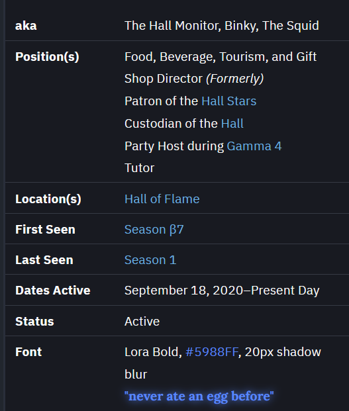Click the Status label
349x411 pixels.
pyautogui.click(x=34, y=322)
